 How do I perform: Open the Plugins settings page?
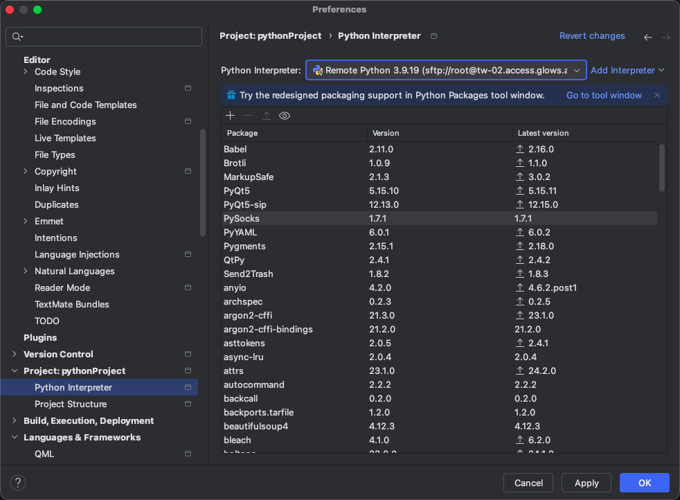40,337
